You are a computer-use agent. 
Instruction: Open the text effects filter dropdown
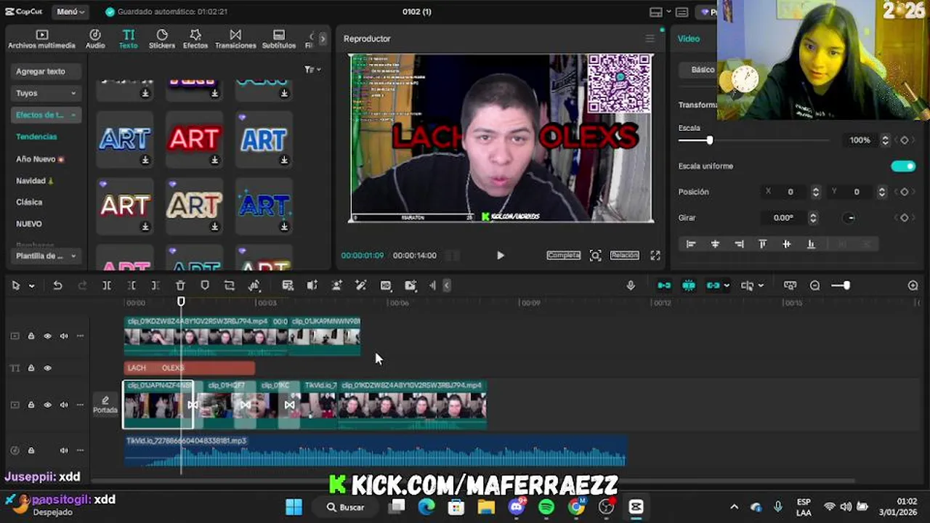click(313, 70)
